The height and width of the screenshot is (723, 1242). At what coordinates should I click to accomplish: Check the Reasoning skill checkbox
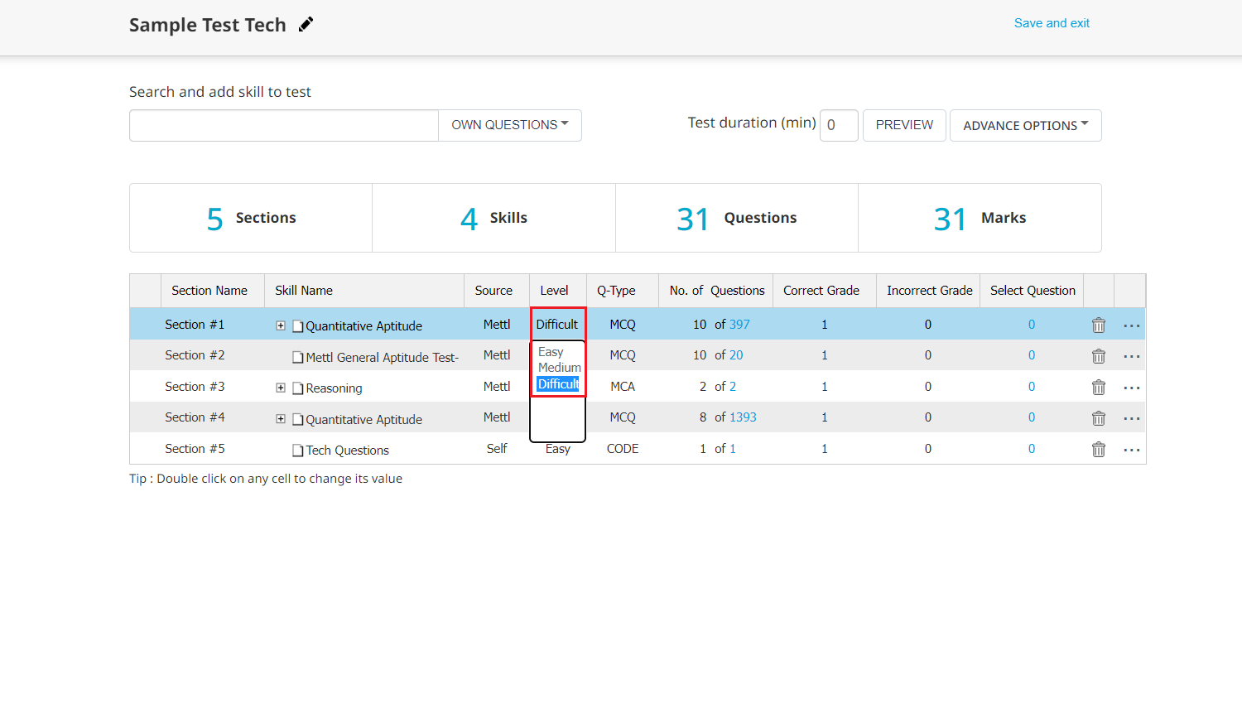pos(298,388)
